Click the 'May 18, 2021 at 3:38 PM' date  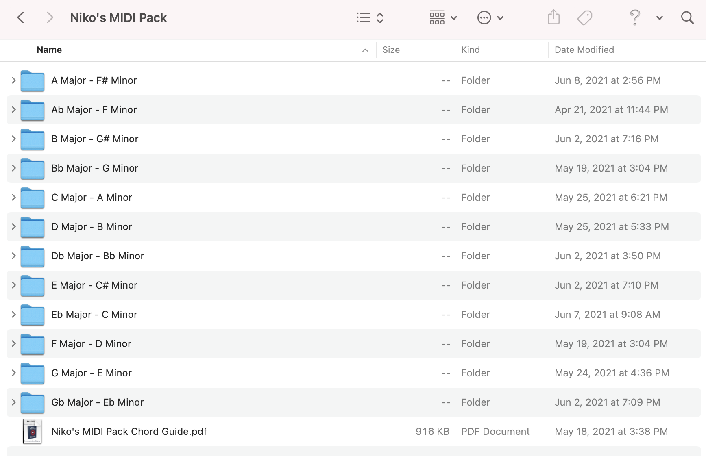(x=611, y=432)
